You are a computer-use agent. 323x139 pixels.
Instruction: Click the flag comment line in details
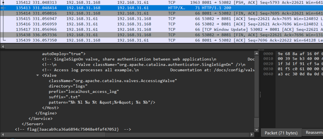click(x=72, y=129)
